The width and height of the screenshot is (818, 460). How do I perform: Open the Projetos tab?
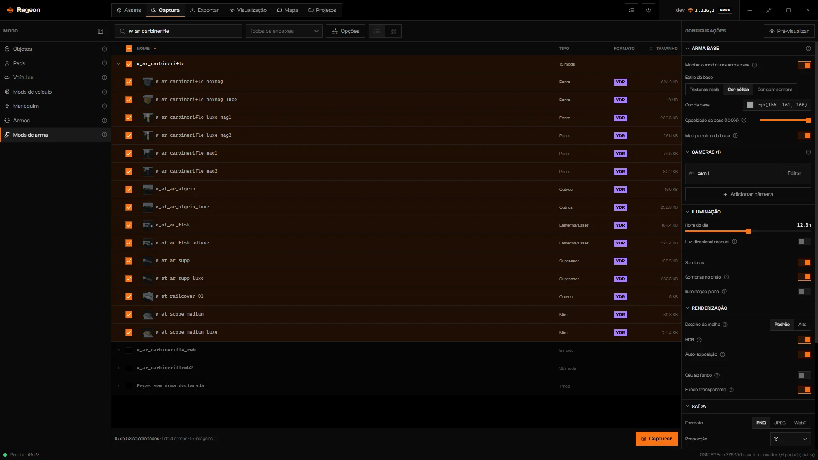[x=322, y=10]
